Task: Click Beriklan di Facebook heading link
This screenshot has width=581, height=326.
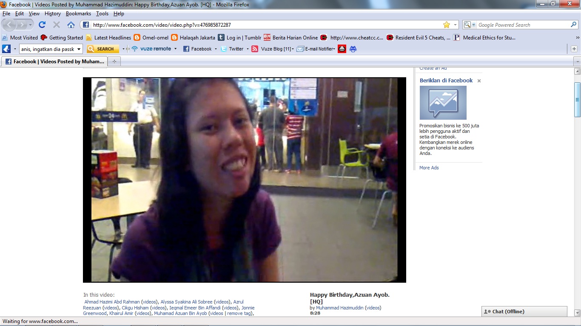Action: coord(446,80)
